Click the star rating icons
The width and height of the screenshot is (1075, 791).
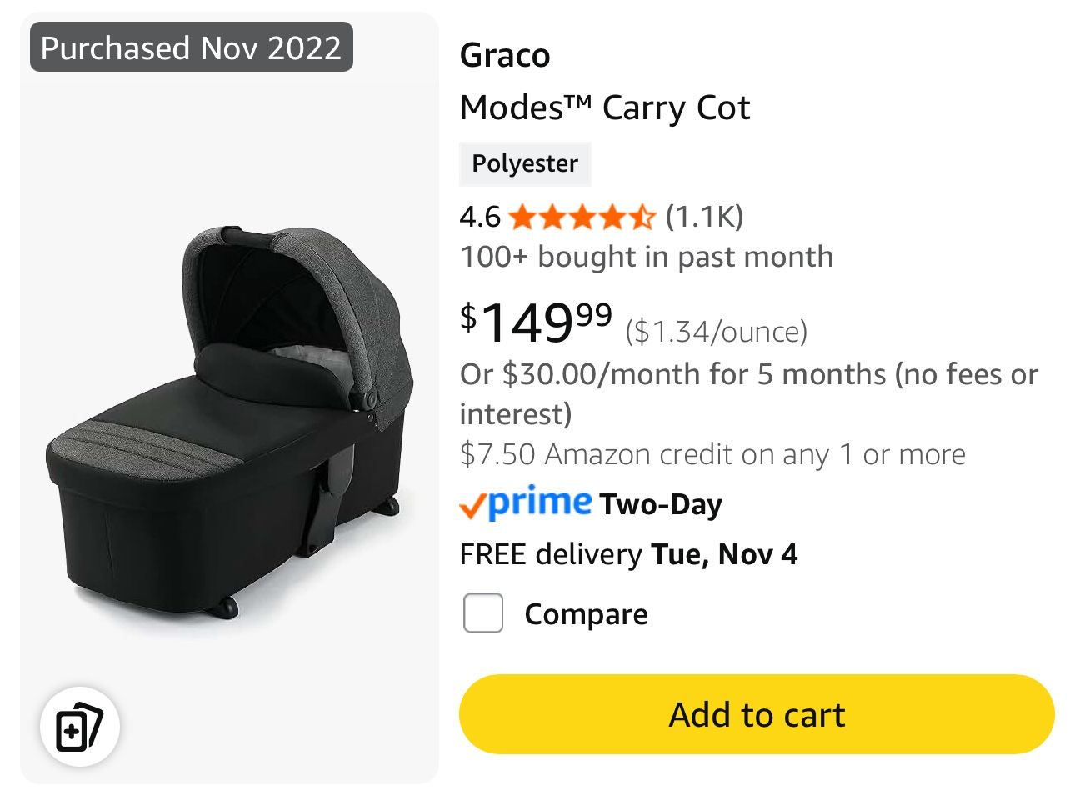581,216
